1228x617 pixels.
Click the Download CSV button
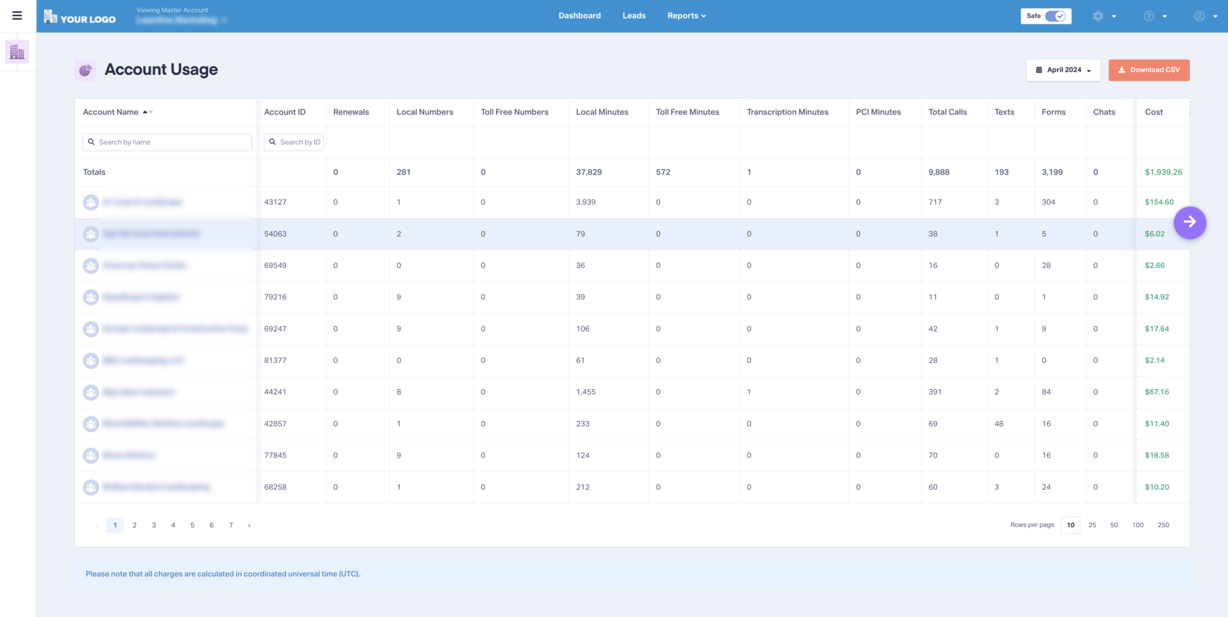click(1148, 70)
